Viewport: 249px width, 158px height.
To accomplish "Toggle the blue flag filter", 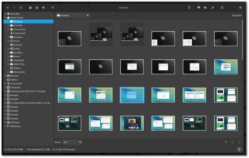I will pyautogui.click(x=239, y=142).
